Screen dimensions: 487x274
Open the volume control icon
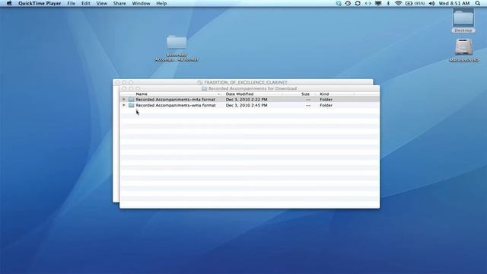431,3
